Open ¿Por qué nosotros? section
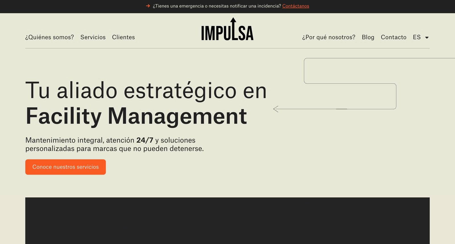 [328, 37]
